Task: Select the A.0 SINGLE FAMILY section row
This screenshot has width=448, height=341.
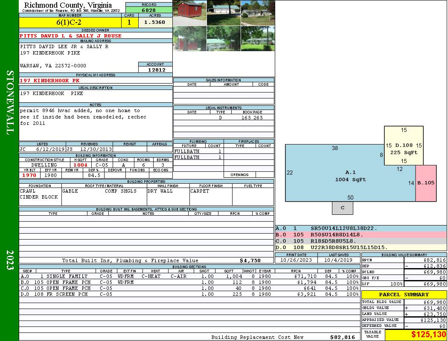Action: (189, 276)
